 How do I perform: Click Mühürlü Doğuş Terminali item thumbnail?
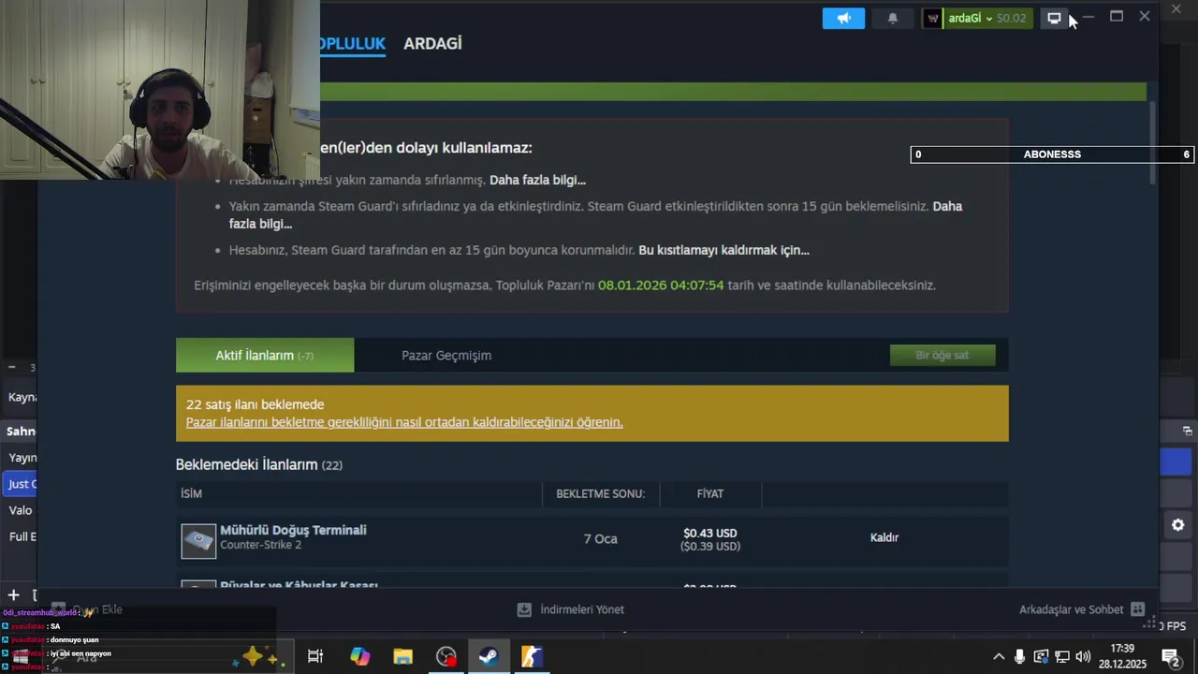198,540
